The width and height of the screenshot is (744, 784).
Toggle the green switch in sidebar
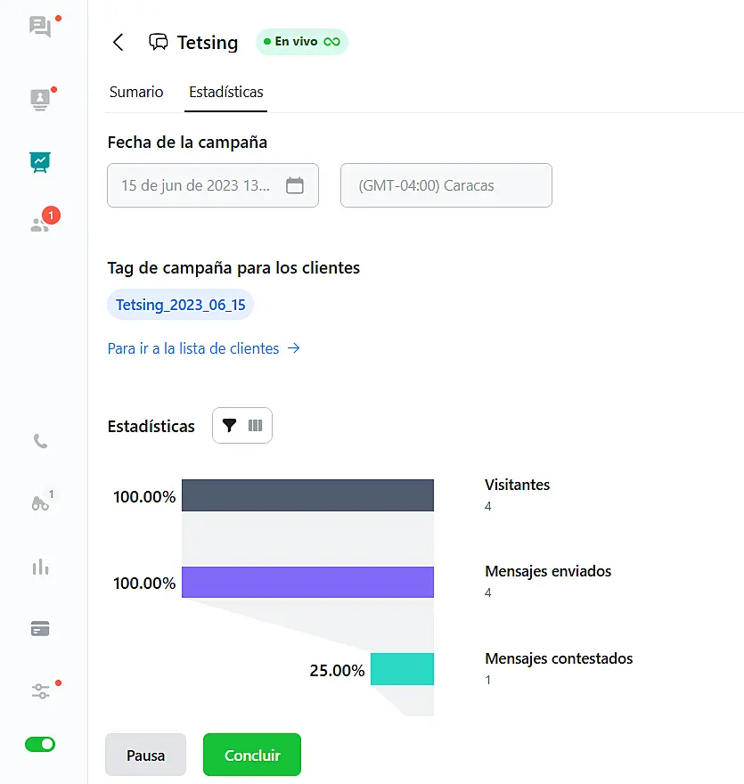[x=40, y=744]
